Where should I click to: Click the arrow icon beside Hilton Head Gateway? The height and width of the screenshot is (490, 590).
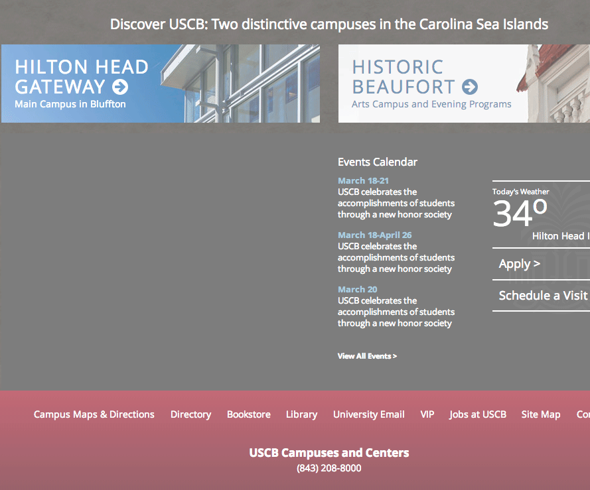click(x=120, y=87)
